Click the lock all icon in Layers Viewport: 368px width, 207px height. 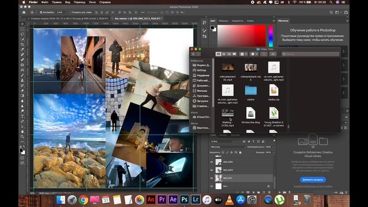tap(240, 152)
